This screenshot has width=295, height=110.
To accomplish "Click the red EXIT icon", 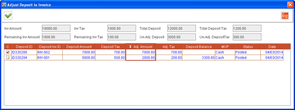I will click(x=285, y=16).
